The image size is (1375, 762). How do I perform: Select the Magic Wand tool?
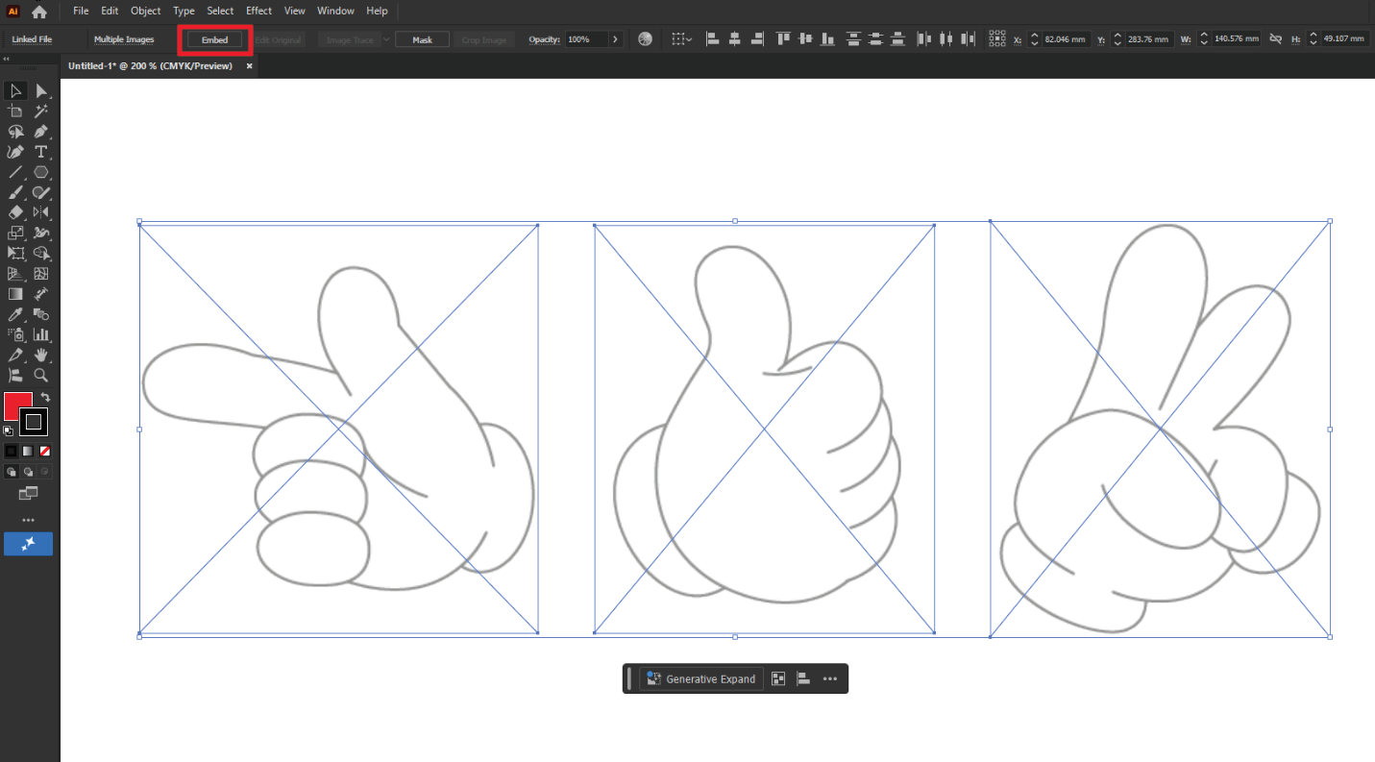pos(41,111)
